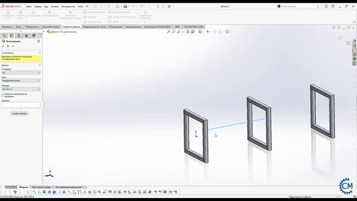
Task: Open the Appearances task pane icon
Action: (x=355, y=59)
